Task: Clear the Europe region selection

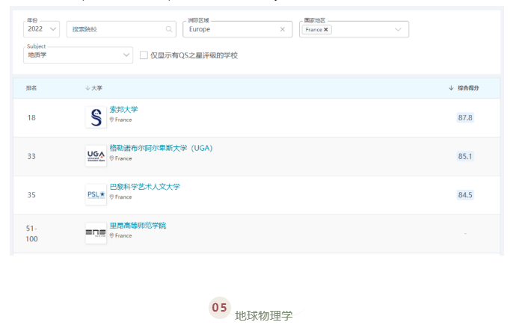Action: 282,29
